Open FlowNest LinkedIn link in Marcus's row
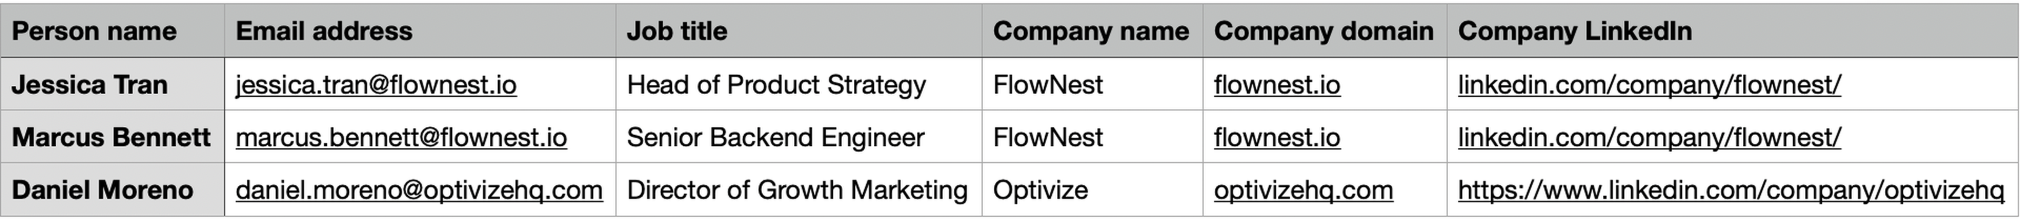The image size is (2020, 221). pos(1649,137)
